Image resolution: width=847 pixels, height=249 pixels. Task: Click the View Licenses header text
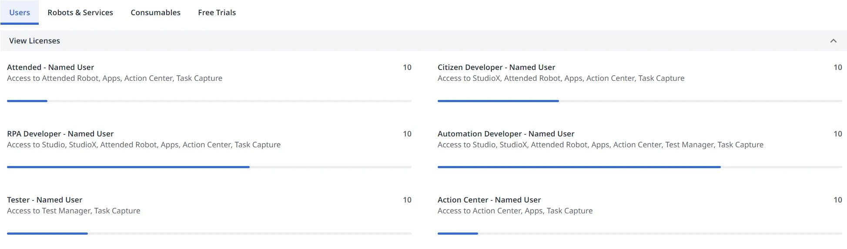[x=34, y=41]
